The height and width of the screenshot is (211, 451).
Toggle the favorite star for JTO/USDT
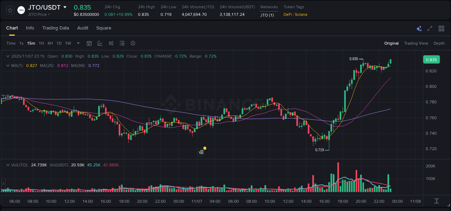10,10
